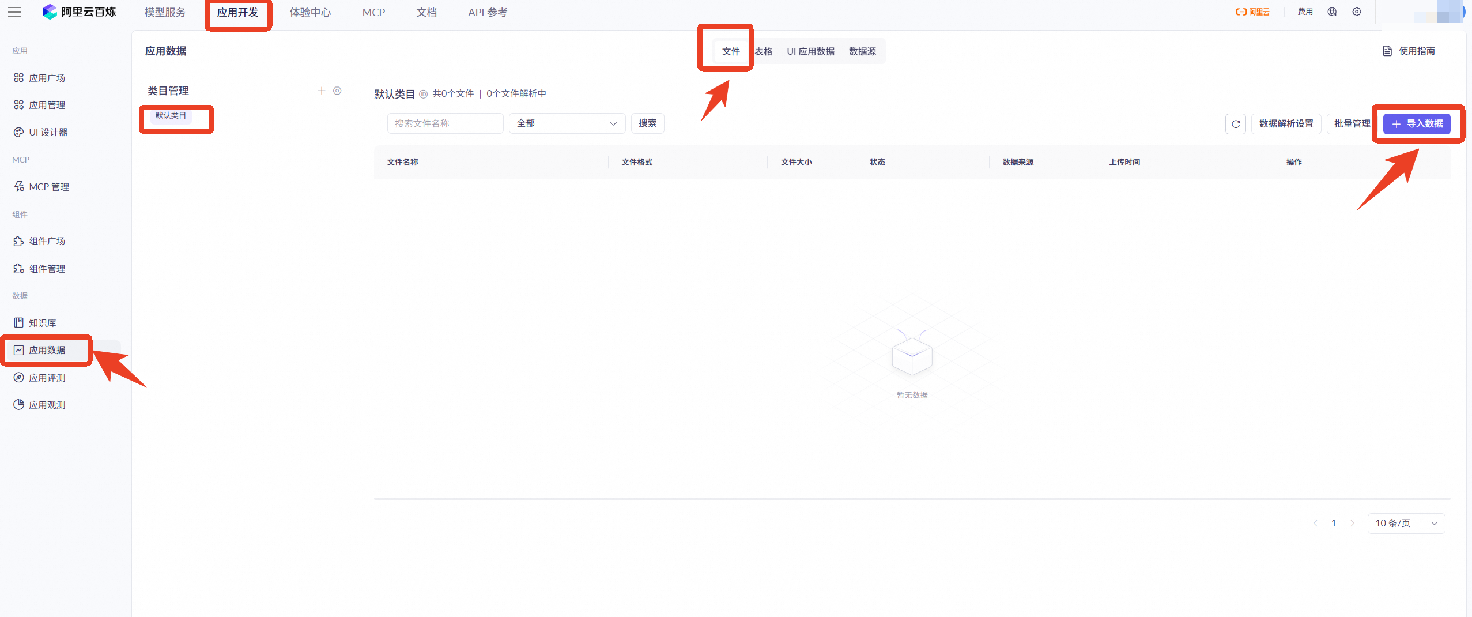Click the 文件名称 column header
1472x617 pixels.
(x=403, y=162)
